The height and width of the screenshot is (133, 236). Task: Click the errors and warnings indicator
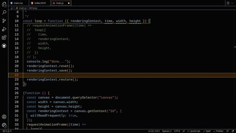[x=7, y=131]
